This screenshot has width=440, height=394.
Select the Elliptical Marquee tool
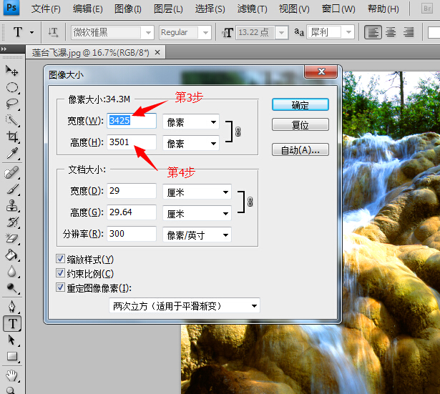point(12,87)
